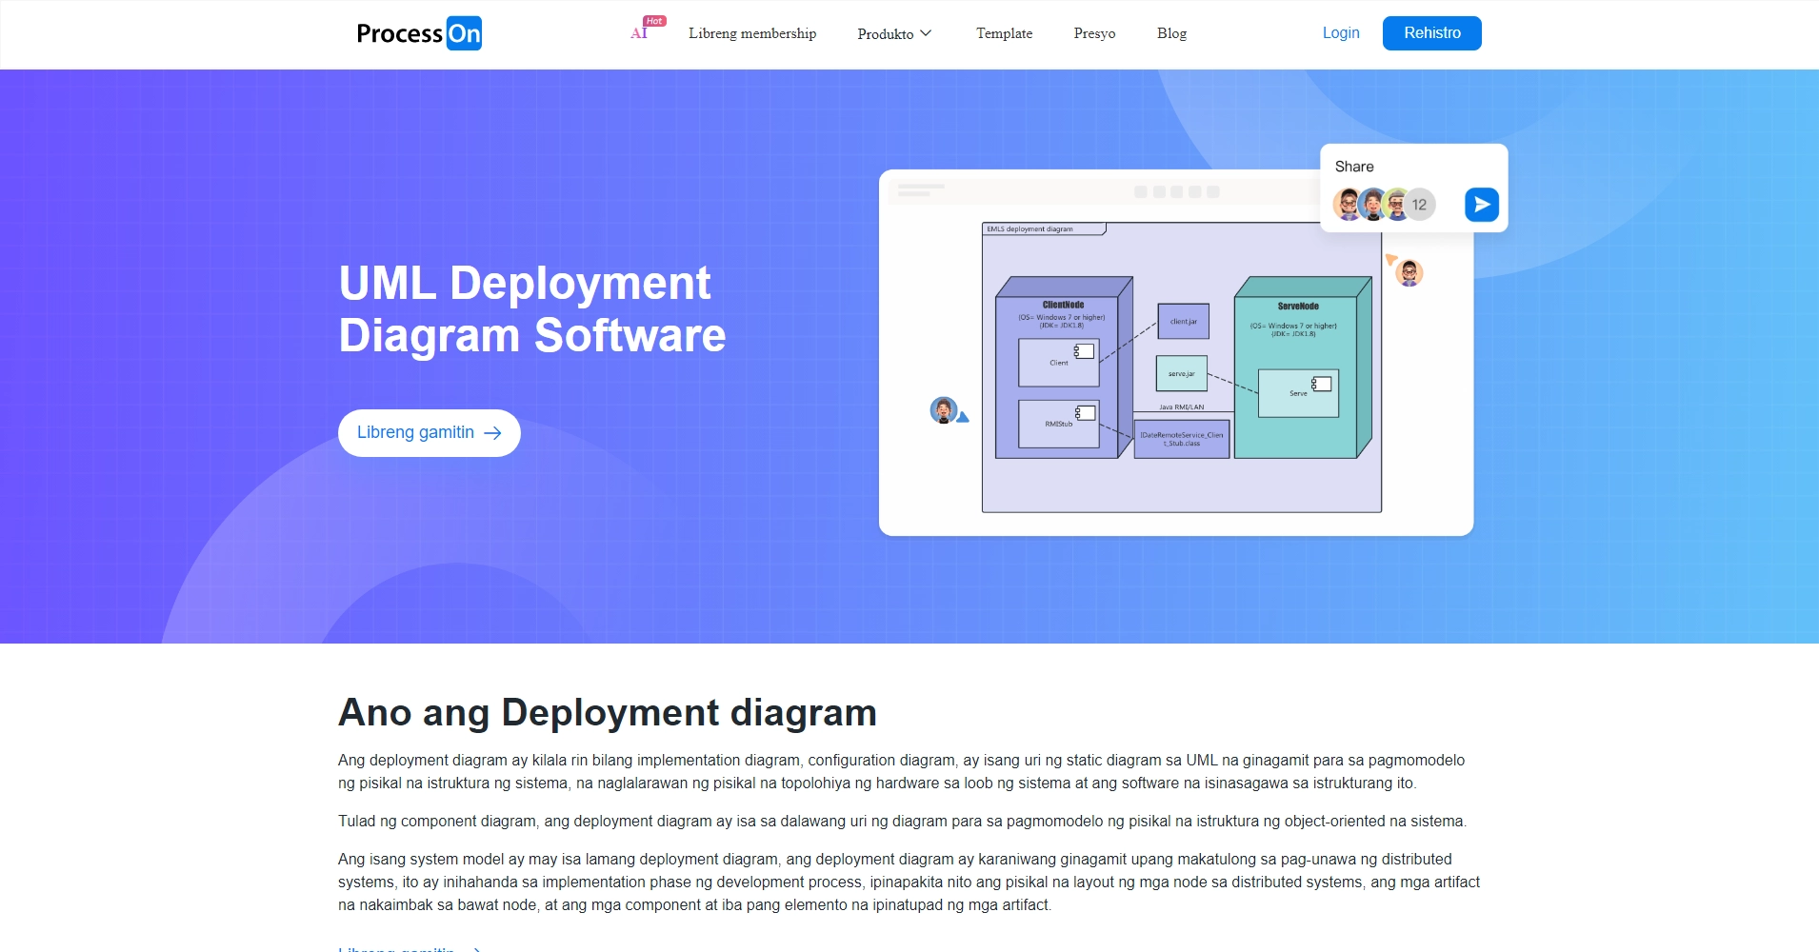
Task: Click the Login link
Action: coord(1341,33)
